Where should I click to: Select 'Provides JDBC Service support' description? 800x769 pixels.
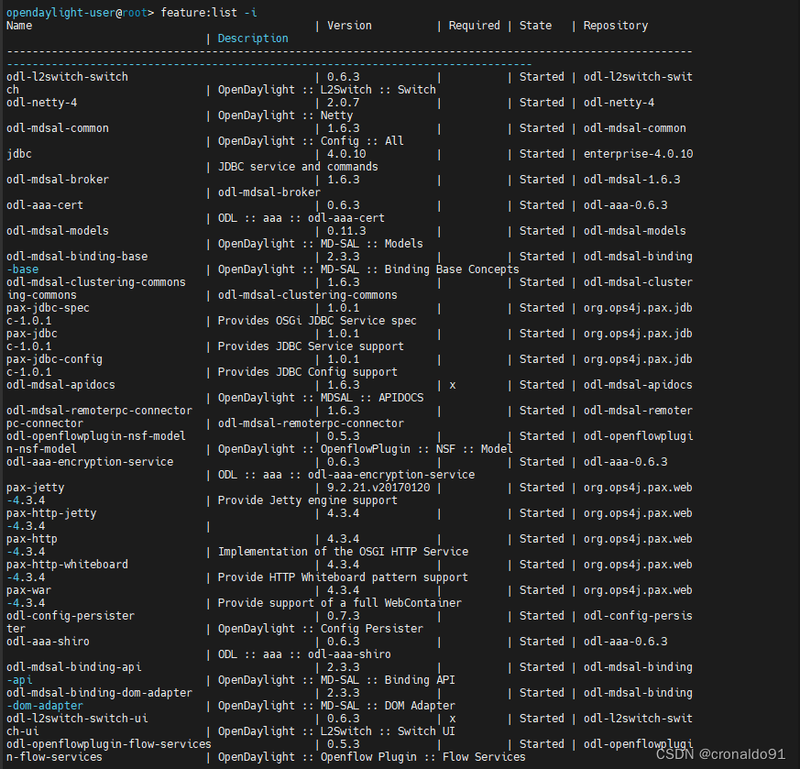pyautogui.click(x=311, y=346)
